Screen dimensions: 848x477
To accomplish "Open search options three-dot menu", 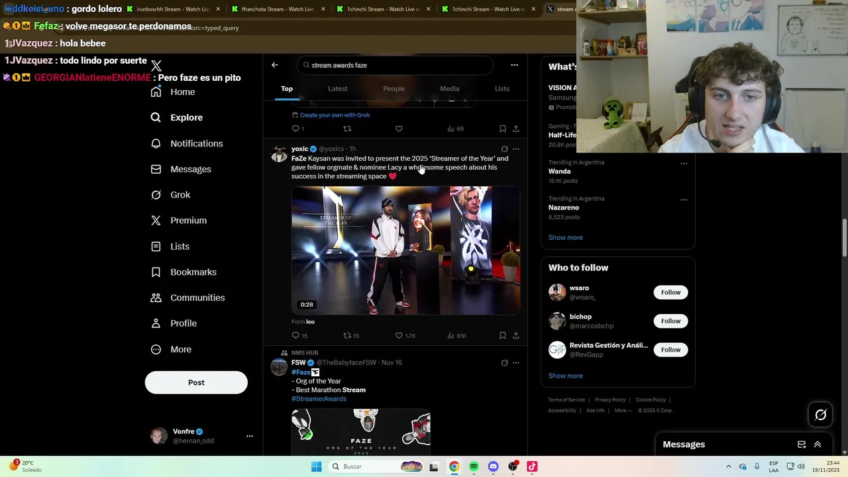I will 514,65.
